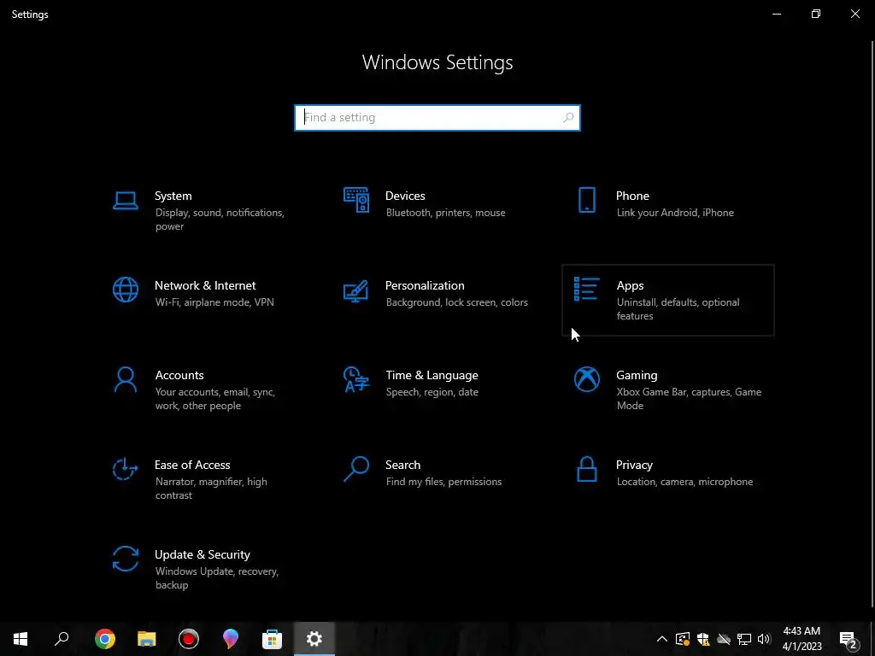Screen dimensions: 875x656
Task: Open File Explorer from the taskbar
Action: coord(147,639)
